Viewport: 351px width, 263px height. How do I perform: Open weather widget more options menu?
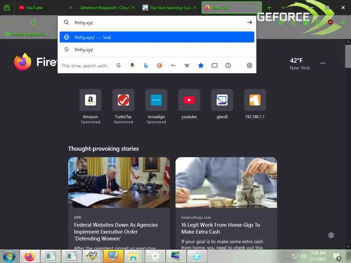tap(323, 63)
